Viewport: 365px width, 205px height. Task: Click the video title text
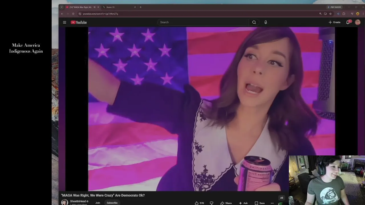point(103,195)
